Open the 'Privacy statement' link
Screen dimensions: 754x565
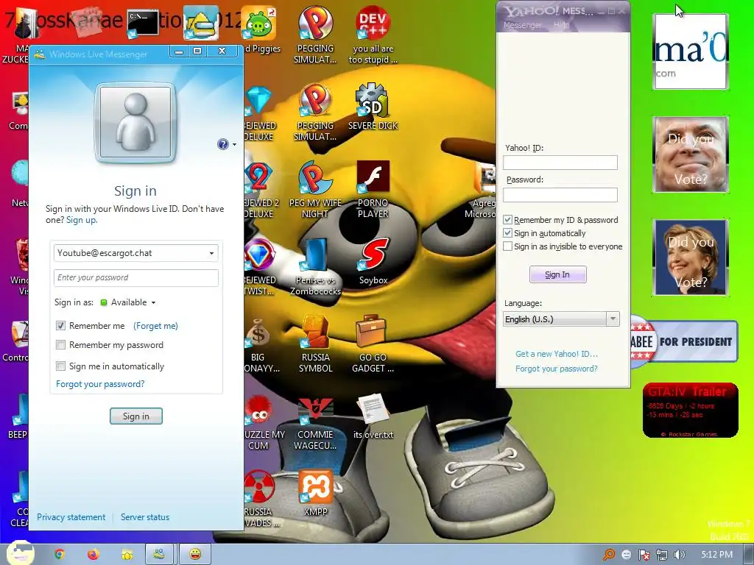point(71,517)
